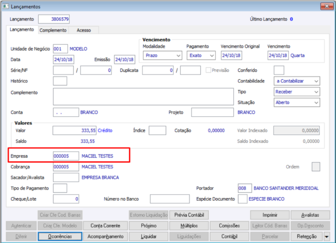Click the Unidade de Negócio field 001
The height and width of the screenshot is (243, 336).
click(60, 49)
